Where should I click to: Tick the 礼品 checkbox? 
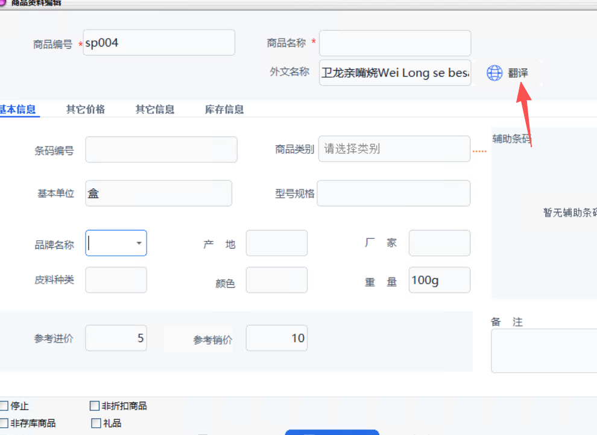[96, 424]
